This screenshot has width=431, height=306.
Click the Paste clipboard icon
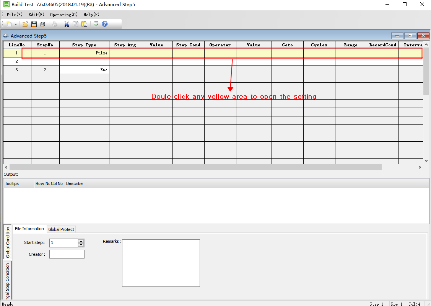(84, 24)
